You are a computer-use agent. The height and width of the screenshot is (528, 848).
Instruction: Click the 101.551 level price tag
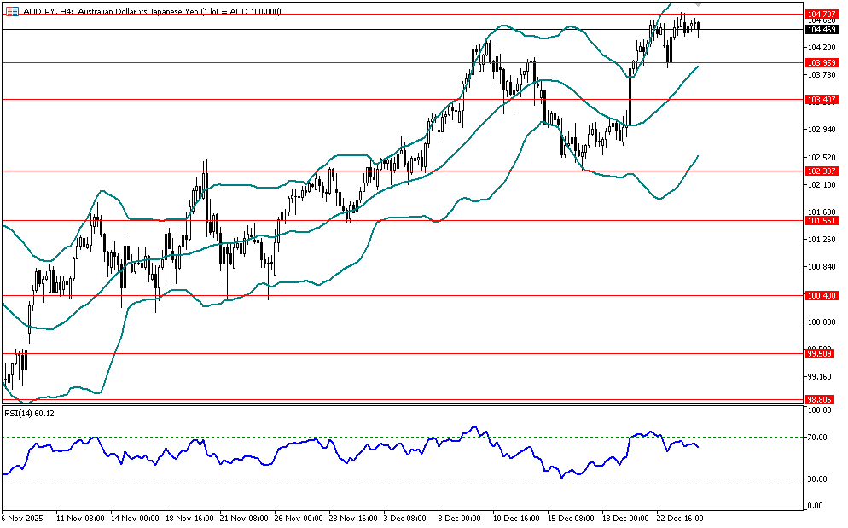click(820, 221)
